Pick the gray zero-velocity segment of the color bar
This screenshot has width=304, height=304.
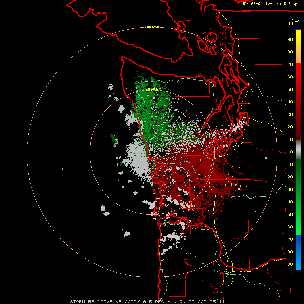click(298, 150)
